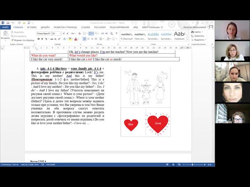The width and height of the screenshot is (250, 187).
Task: Switch to the ССЫЛКИ tab
Action: [86, 27]
